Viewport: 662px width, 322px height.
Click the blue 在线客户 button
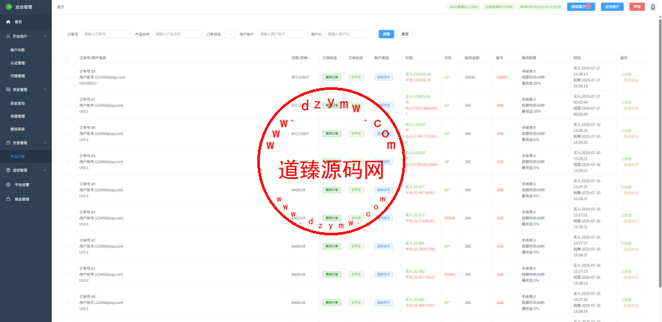pos(612,6)
